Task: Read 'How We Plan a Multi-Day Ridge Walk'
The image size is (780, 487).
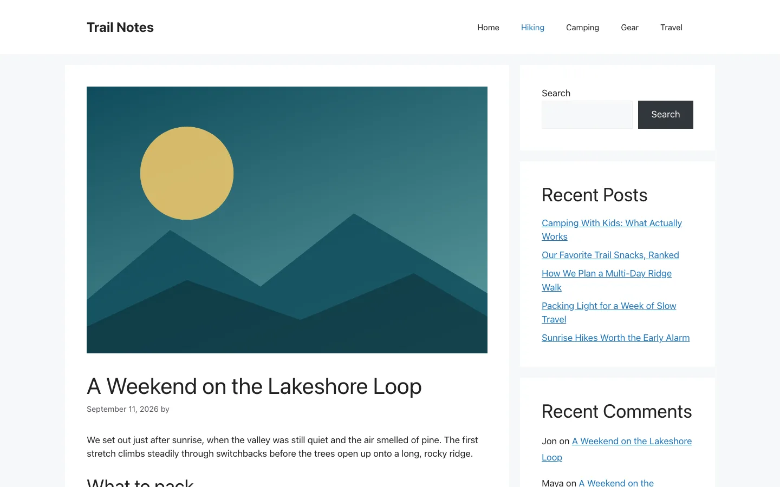Action: (607, 280)
